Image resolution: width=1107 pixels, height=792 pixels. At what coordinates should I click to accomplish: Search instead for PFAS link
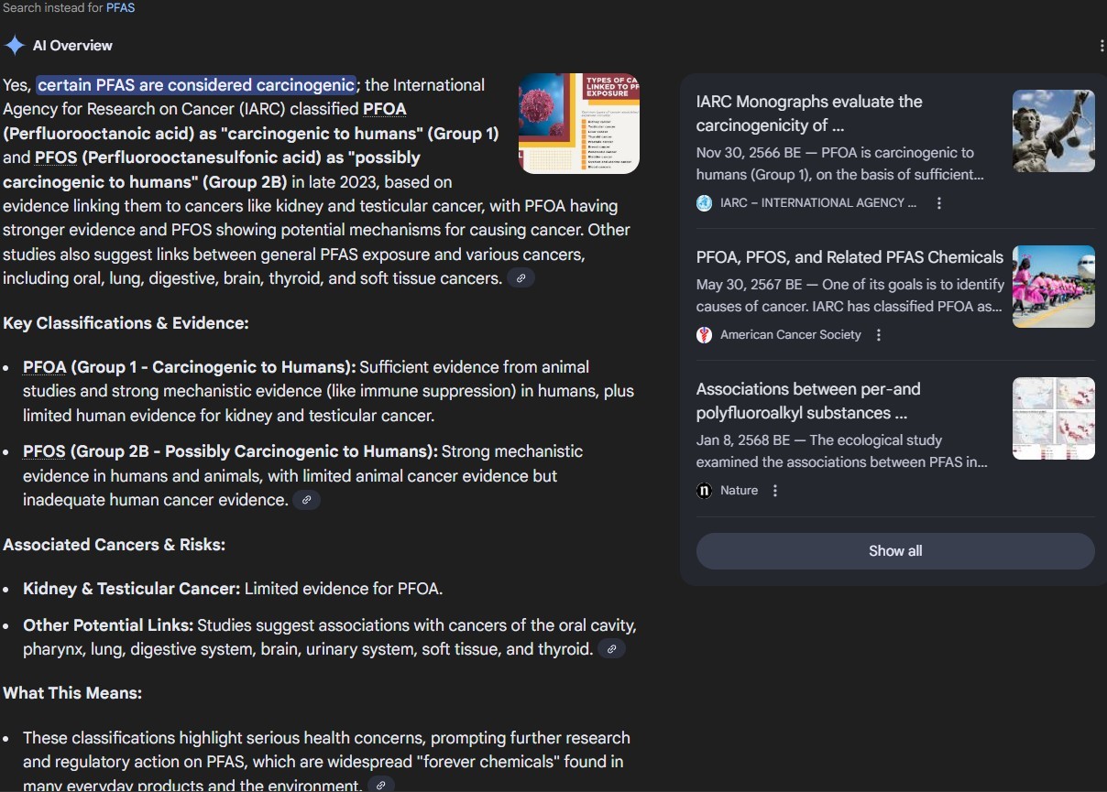coord(120,7)
